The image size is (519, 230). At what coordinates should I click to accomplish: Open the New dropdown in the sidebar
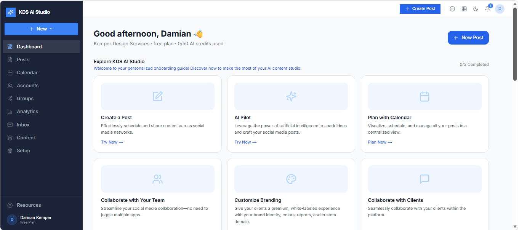click(41, 29)
